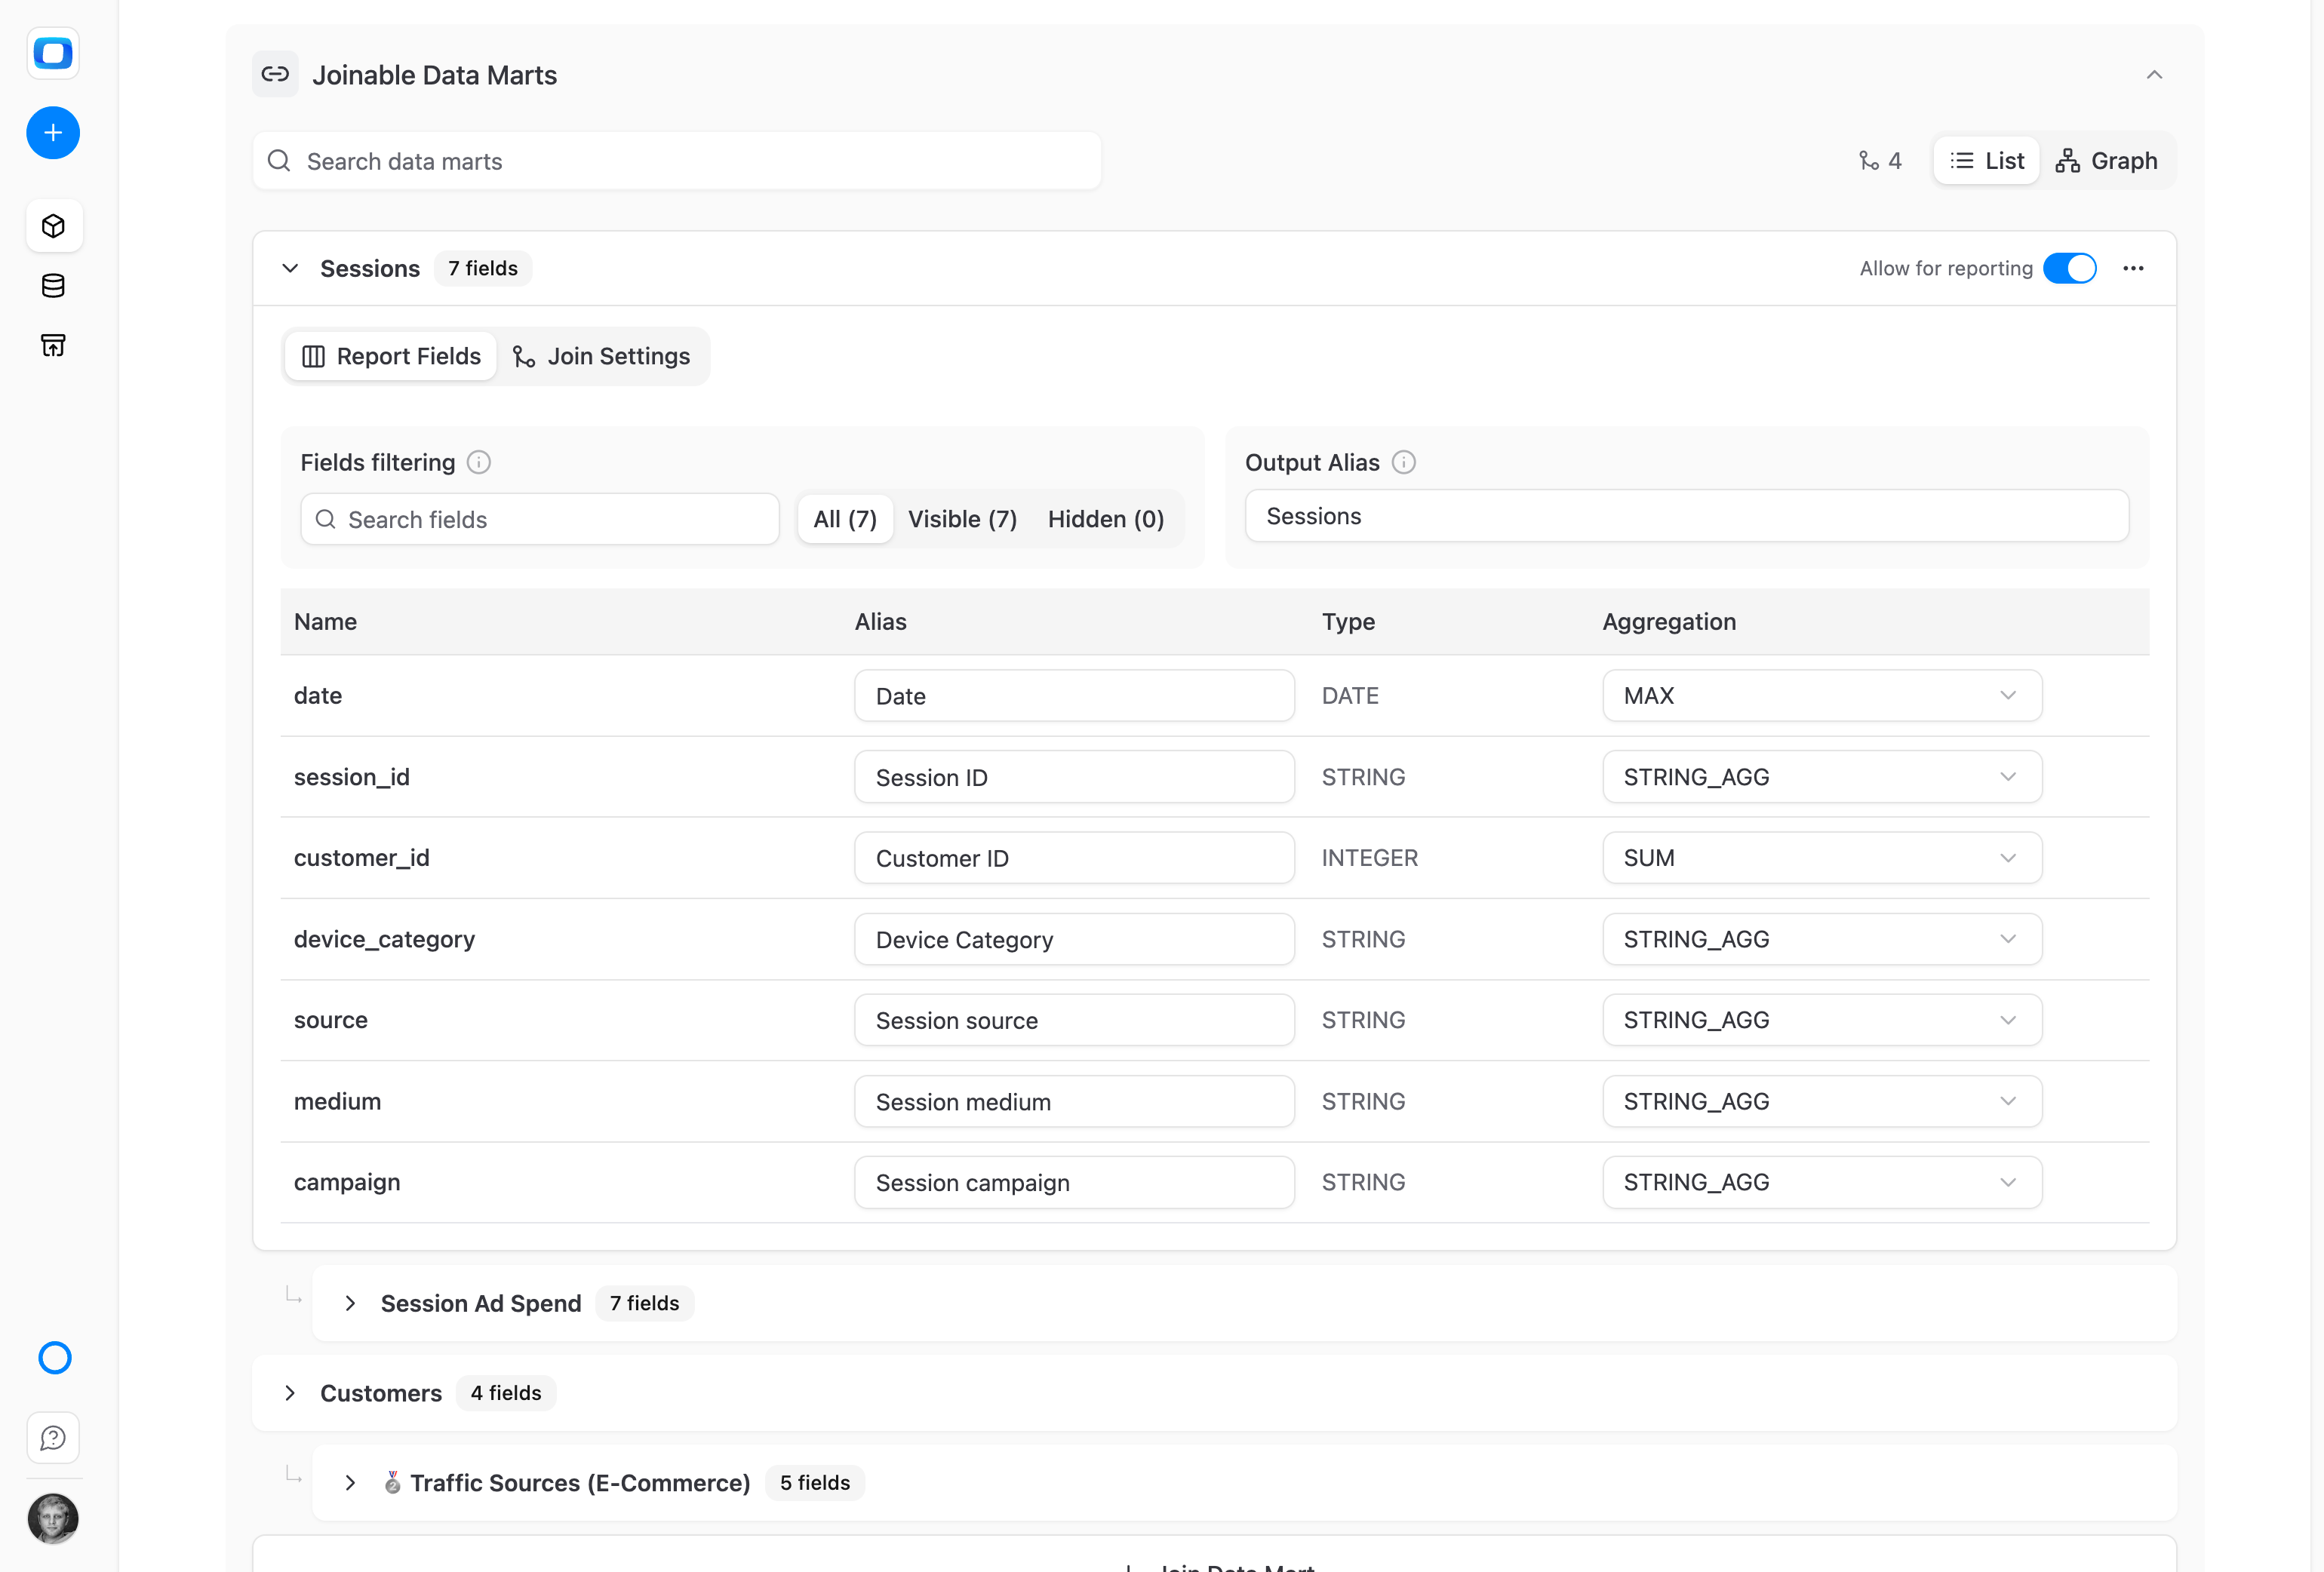2324x1572 pixels.
Task: Click the Search data marts field
Action: [677, 161]
